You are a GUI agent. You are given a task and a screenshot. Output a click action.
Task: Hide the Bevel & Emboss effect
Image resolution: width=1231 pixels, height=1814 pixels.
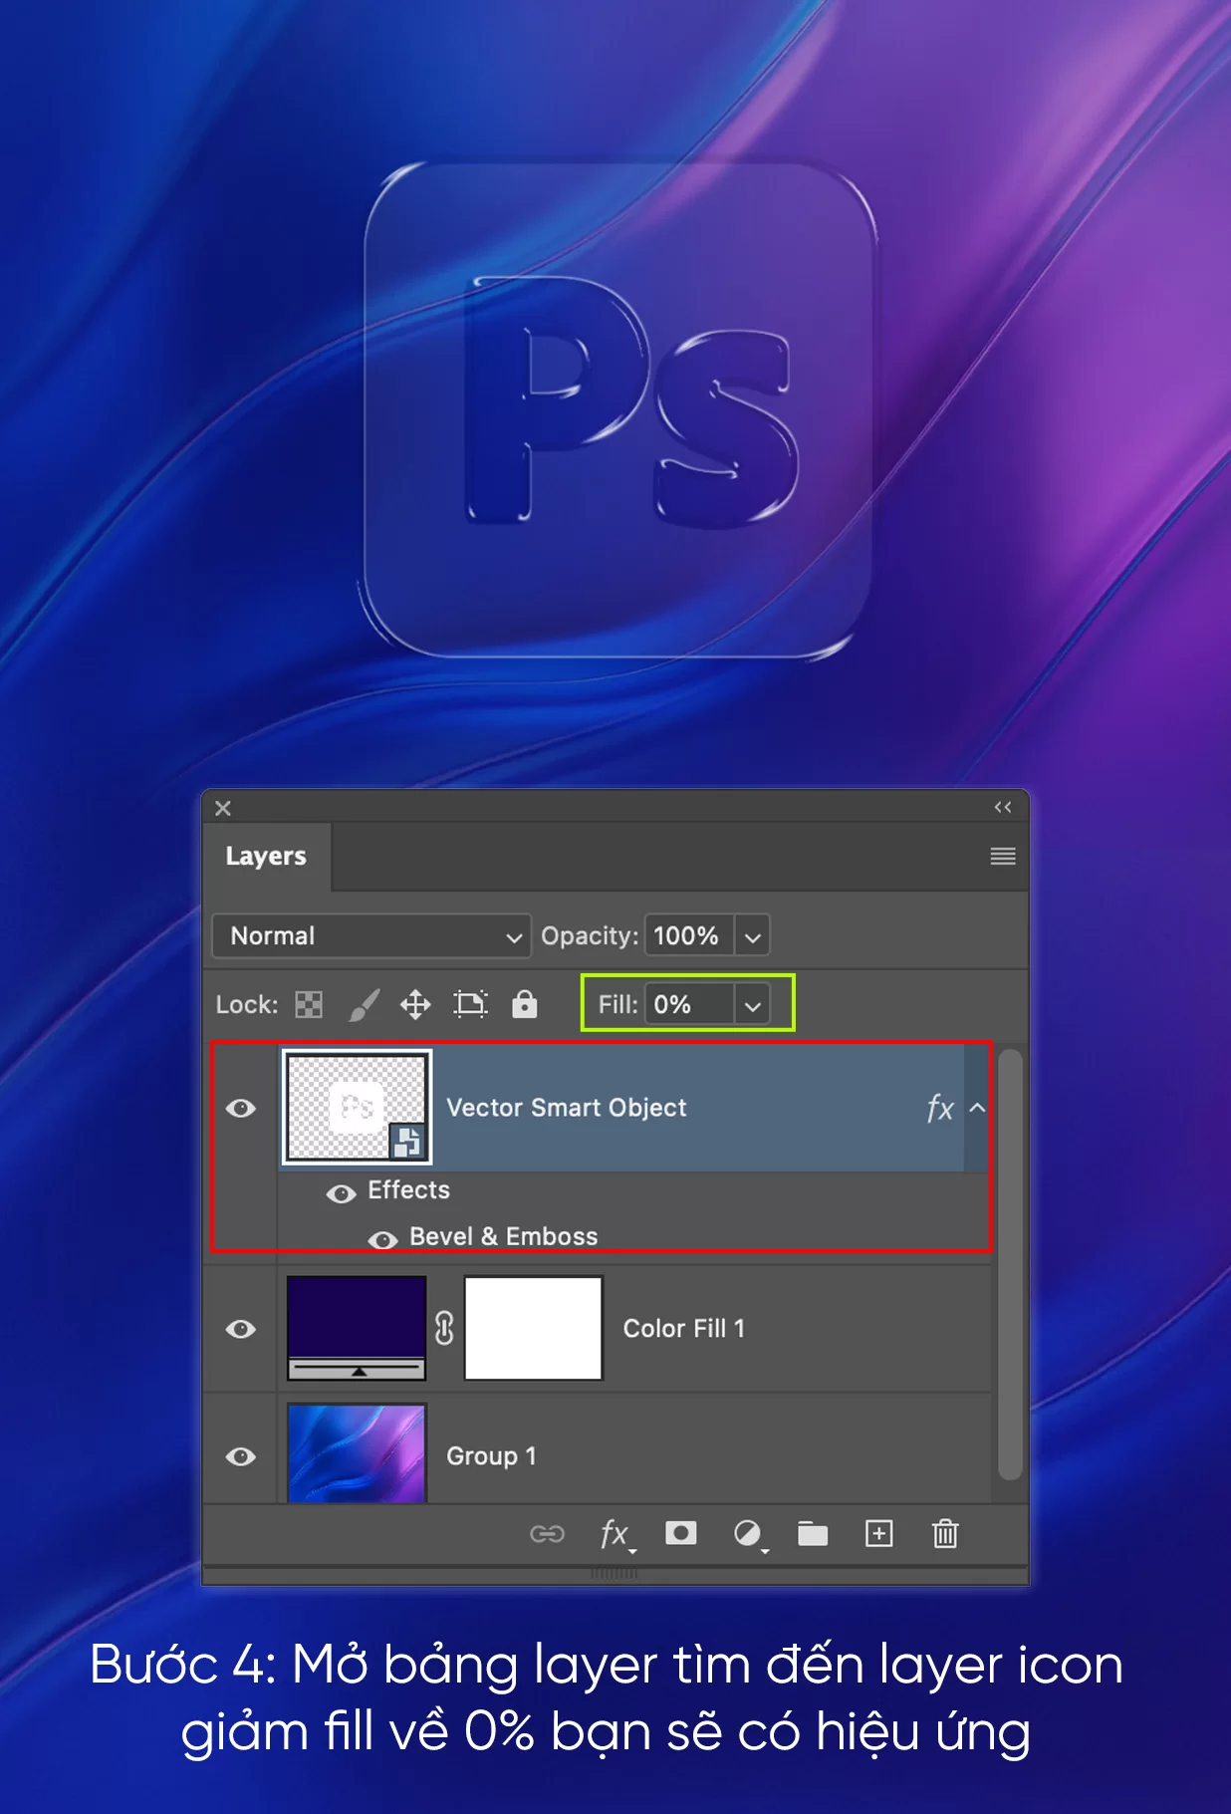382,1239
